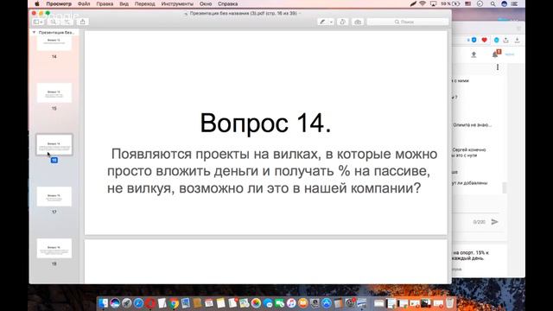Image resolution: width=553 pixels, height=311 pixels.
Task: Open the Просмотр application menu
Action: pos(59,3)
